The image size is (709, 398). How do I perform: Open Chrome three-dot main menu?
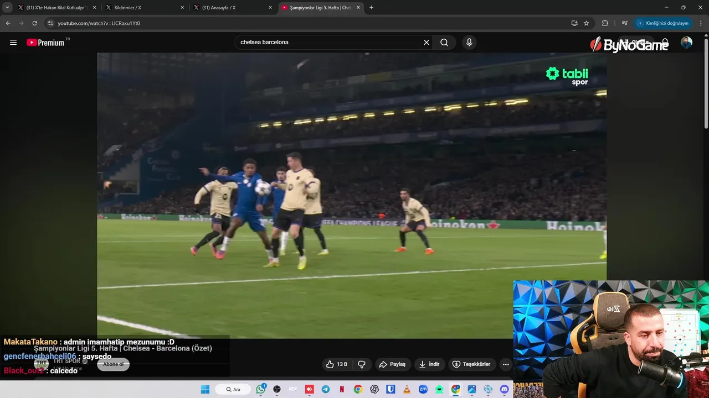(x=701, y=23)
